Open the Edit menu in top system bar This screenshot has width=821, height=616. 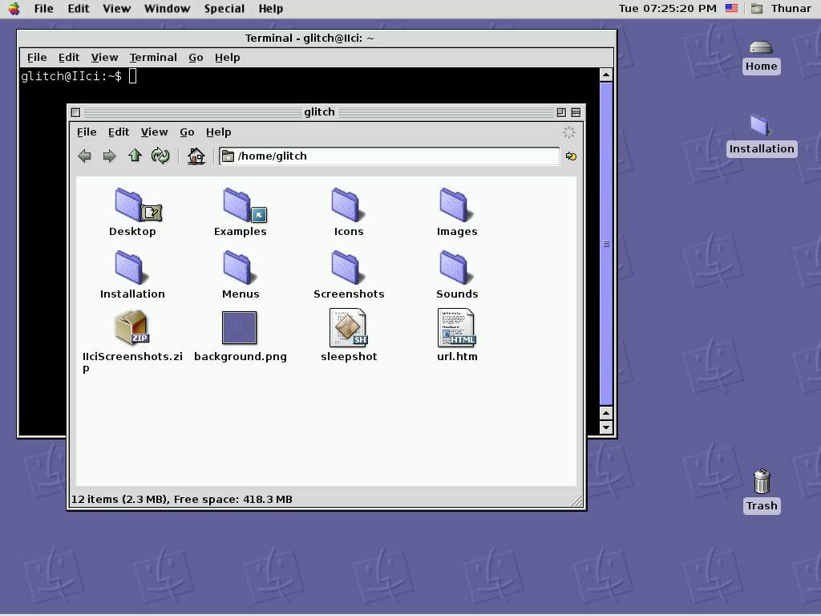[78, 8]
